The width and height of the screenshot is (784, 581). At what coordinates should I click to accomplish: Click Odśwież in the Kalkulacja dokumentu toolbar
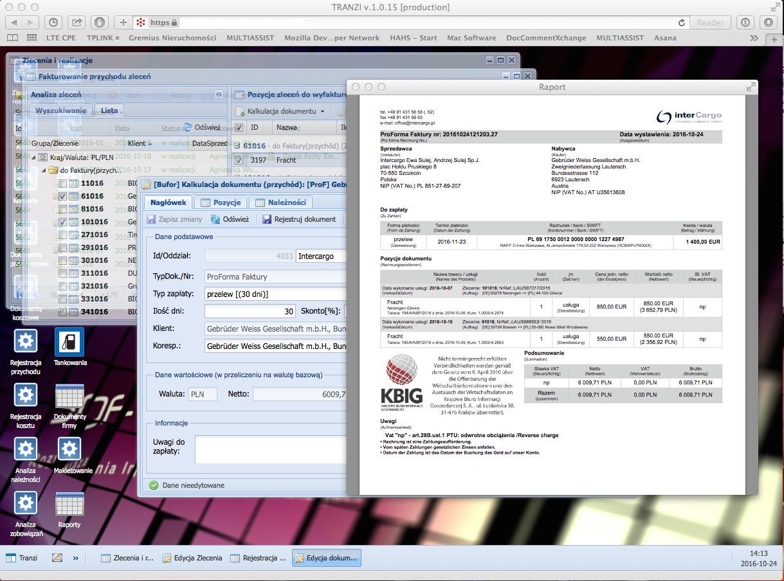click(230, 219)
